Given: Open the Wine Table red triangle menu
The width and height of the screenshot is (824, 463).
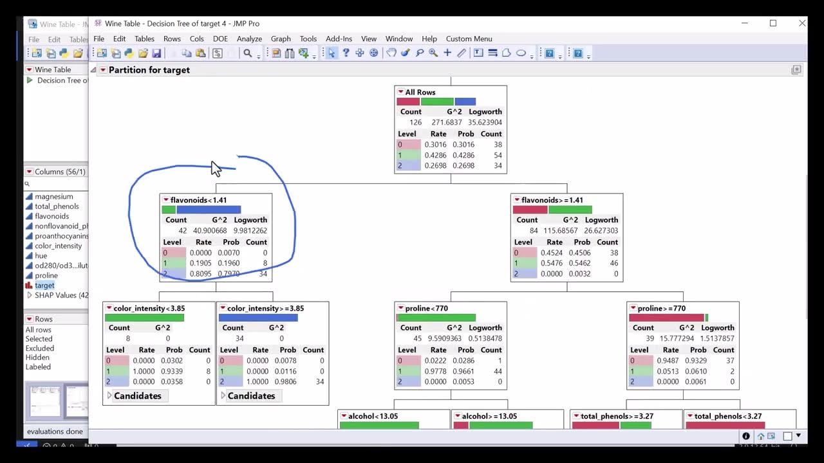Looking at the screenshot, I should point(30,69).
